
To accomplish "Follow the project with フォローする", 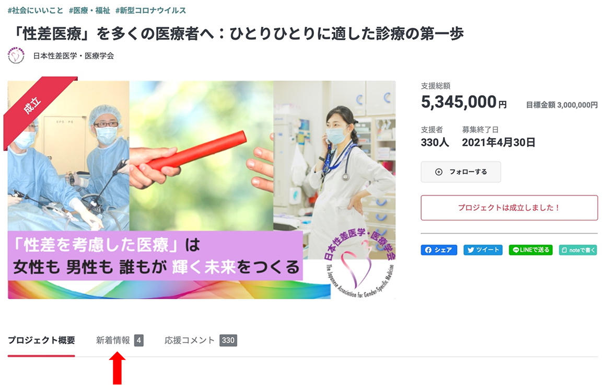I will pos(461,172).
